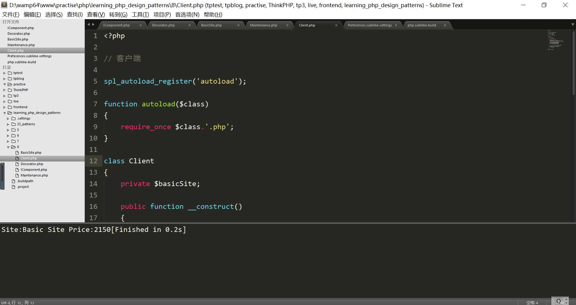Click the code minimap preview
576x305 pixels.
[555, 40]
